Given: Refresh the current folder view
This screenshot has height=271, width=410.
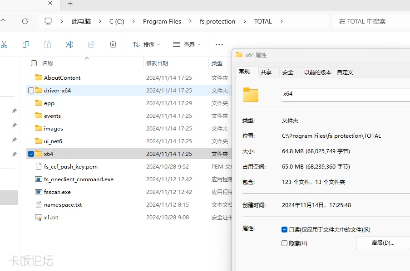Looking at the screenshot, I should 25,21.
